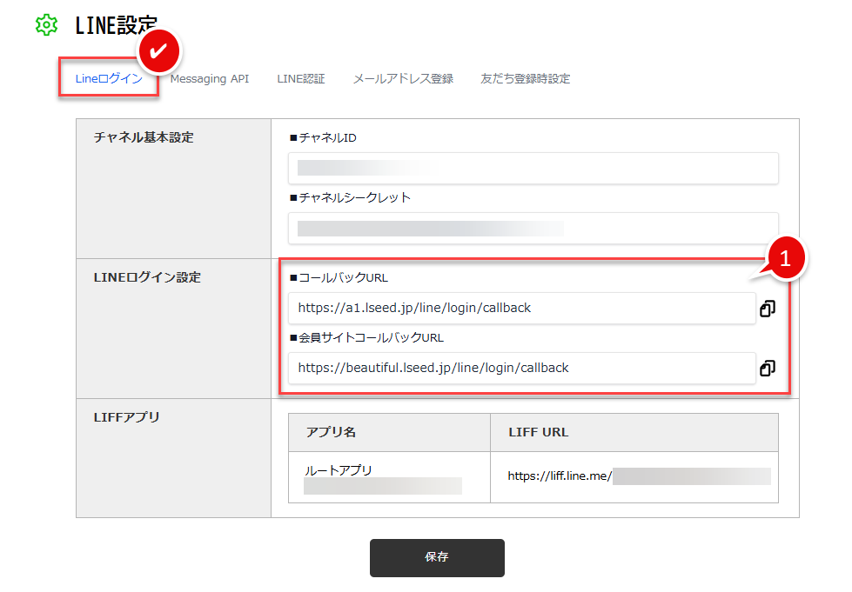Copy the 会員サイトコールバックURL via copy icon
This screenshot has width=852, height=592.
point(767,369)
